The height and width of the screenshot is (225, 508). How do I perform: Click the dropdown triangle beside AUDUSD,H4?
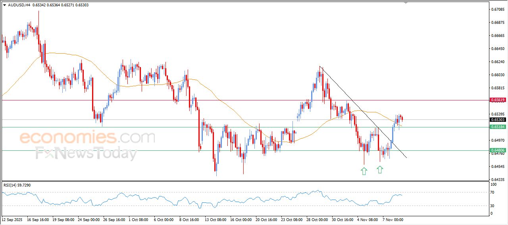point(4,4)
